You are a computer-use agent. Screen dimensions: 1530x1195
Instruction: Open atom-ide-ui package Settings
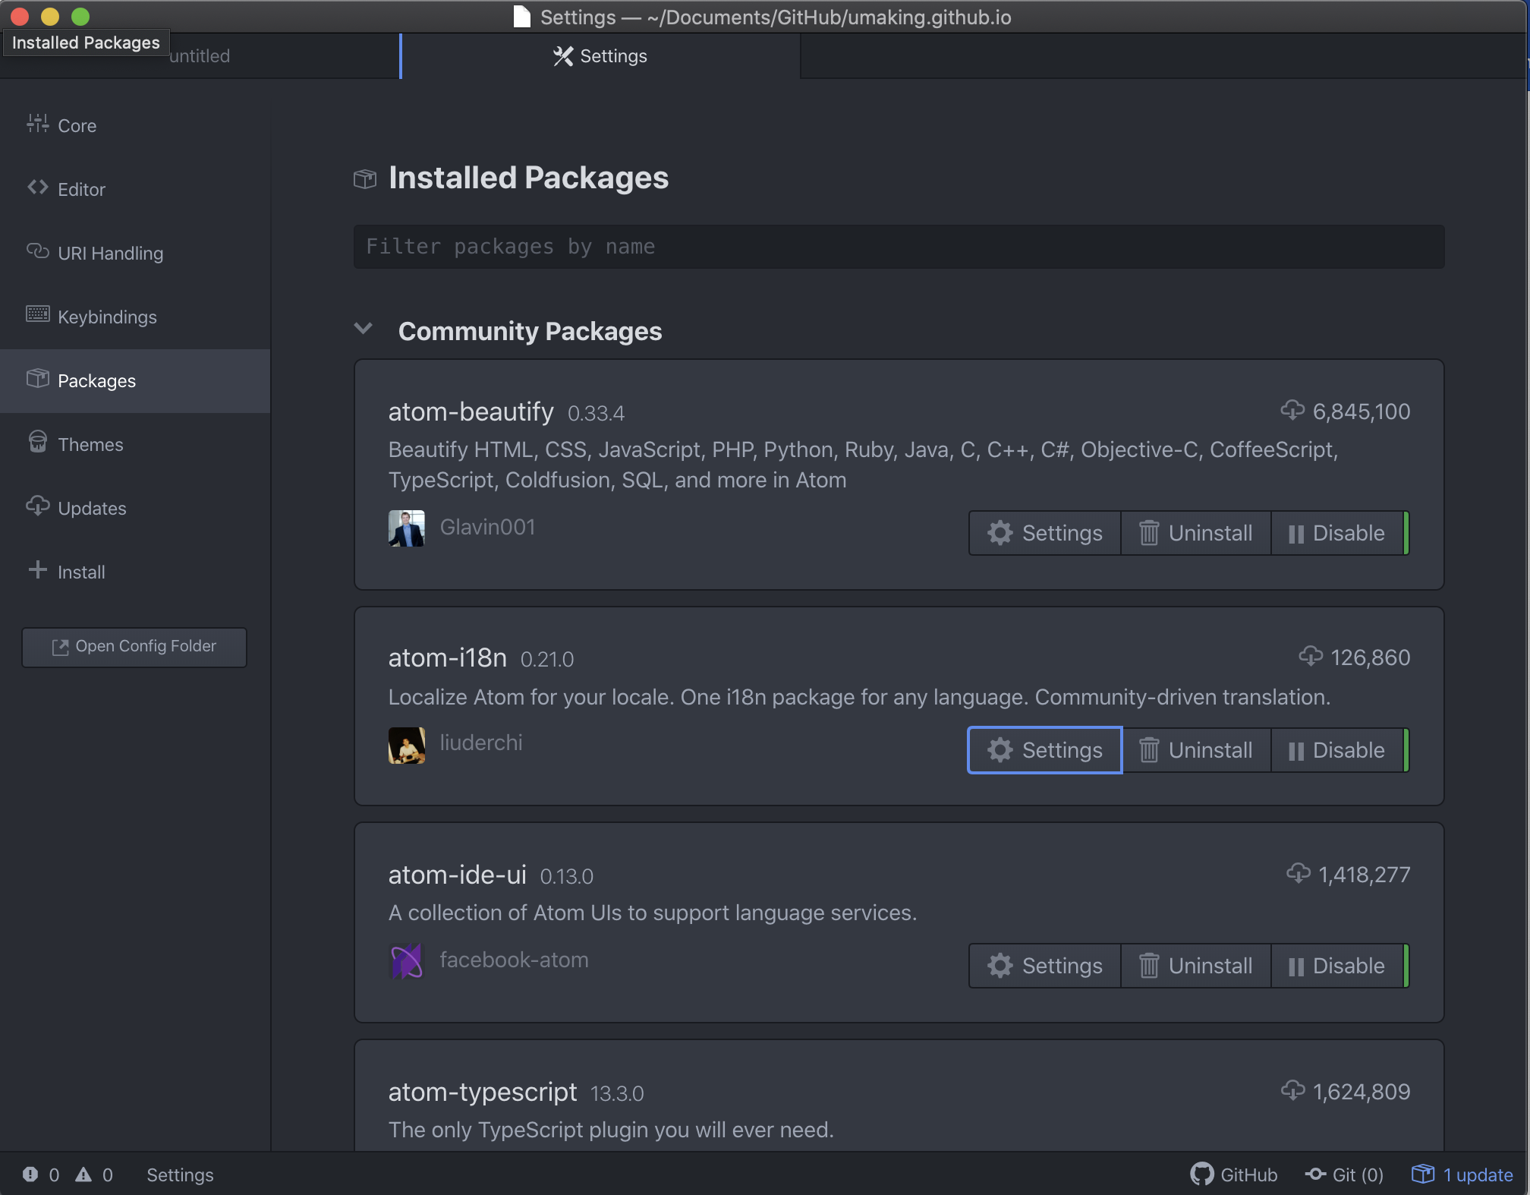pyautogui.click(x=1045, y=966)
